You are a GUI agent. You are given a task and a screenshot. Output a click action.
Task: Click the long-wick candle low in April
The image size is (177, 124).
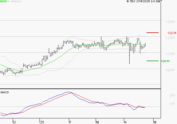[x=129, y=63]
